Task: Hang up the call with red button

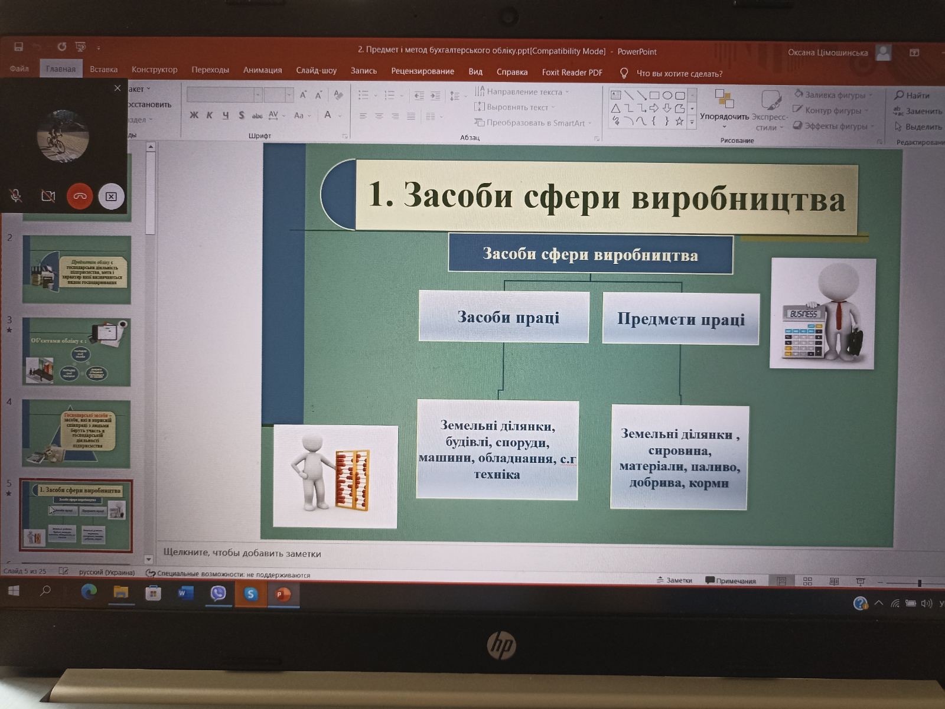Action: [80, 196]
